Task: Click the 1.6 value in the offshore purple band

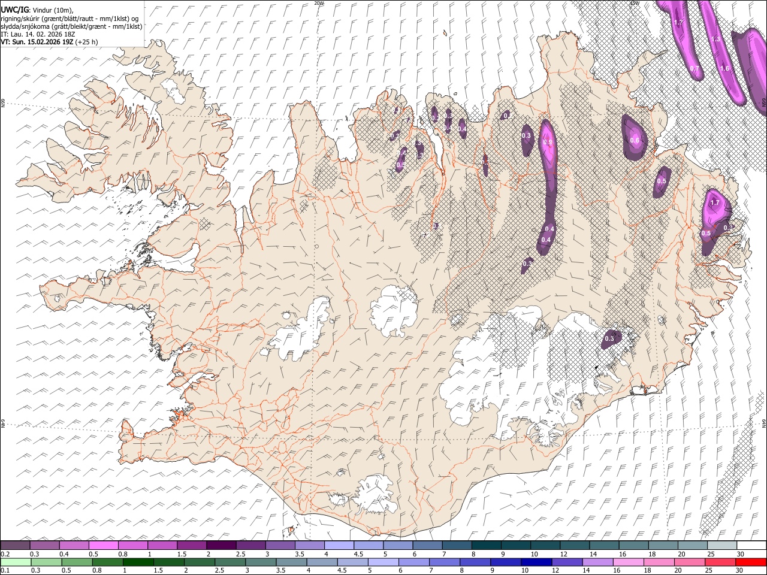Action: [x=725, y=68]
